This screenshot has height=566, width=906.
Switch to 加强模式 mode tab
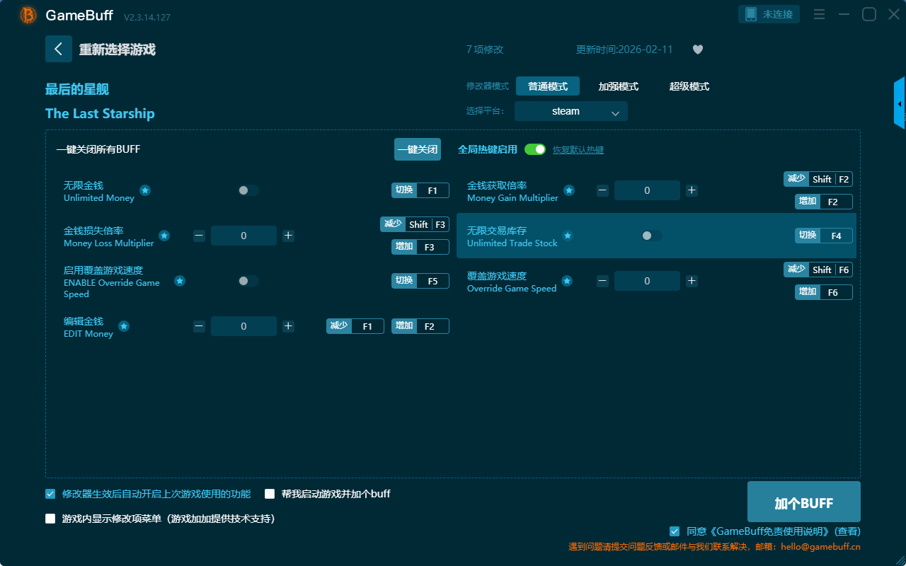[x=618, y=86]
